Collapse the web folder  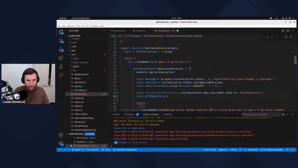click(x=74, y=55)
